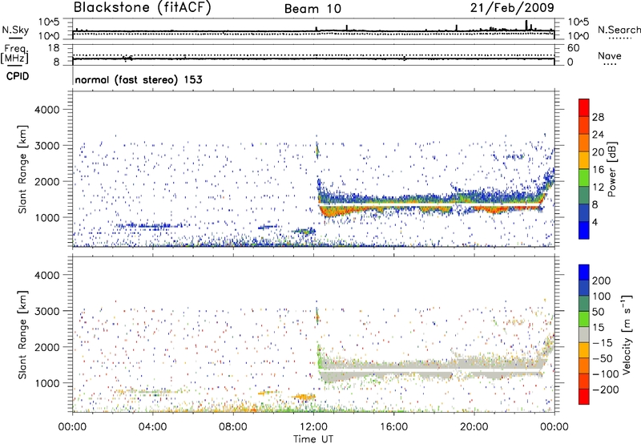Click the -50 velocity tick label
The image size is (641, 444).
(x=603, y=358)
